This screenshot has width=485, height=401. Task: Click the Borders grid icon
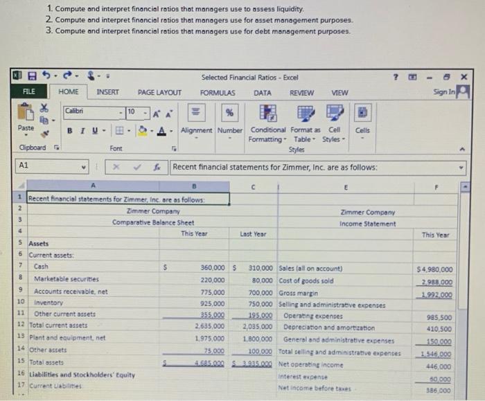pyautogui.click(x=119, y=130)
